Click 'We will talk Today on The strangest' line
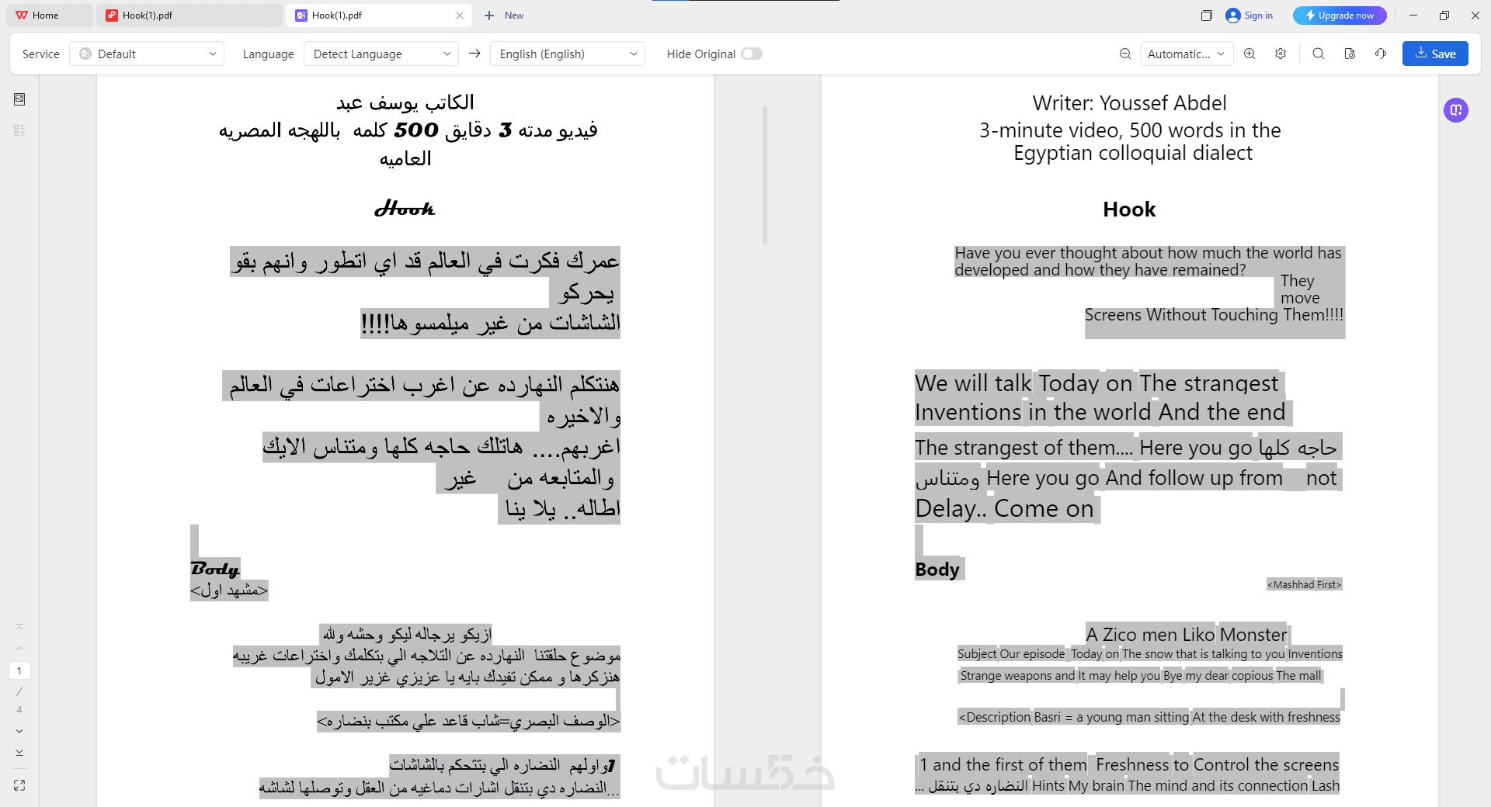This screenshot has width=1491, height=807. (1097, 383)
